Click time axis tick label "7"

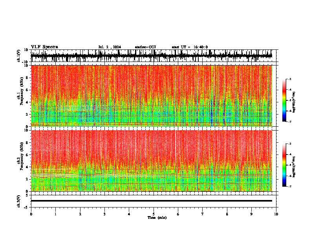coord(203,214)
